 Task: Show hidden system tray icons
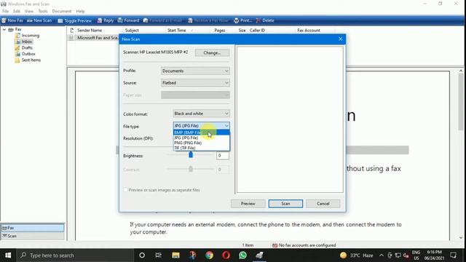[382, 255]
